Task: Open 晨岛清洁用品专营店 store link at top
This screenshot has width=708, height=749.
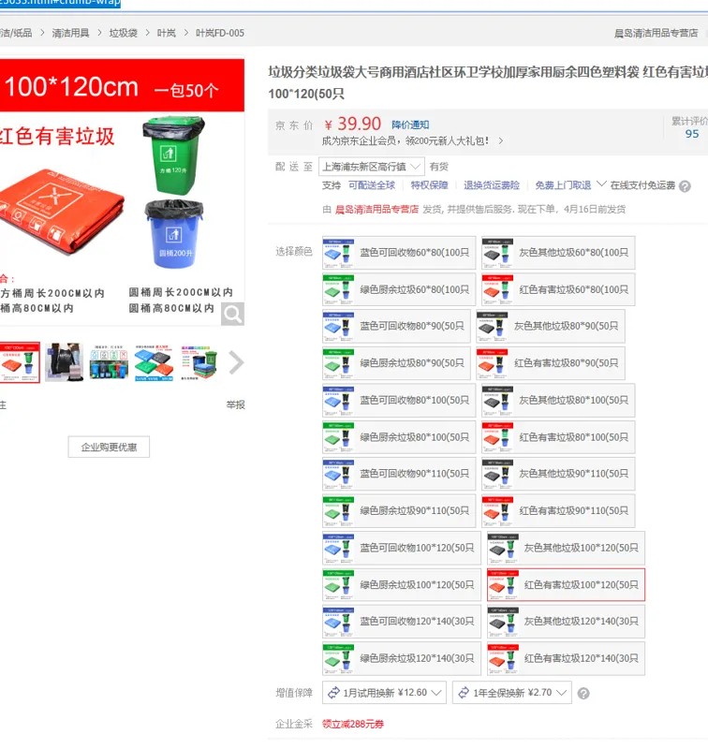Action: click(x=656, y=33)
